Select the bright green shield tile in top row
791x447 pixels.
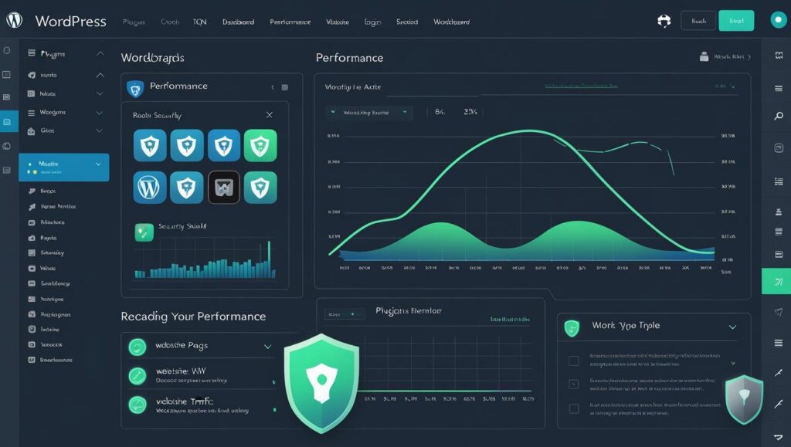[260, 145]
